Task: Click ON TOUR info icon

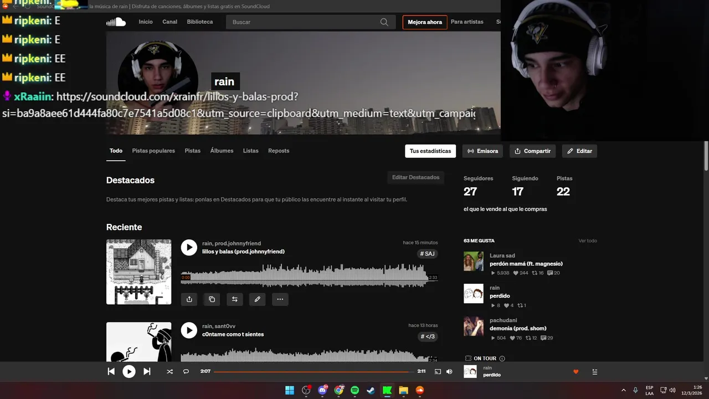Action: pos(502,359)
